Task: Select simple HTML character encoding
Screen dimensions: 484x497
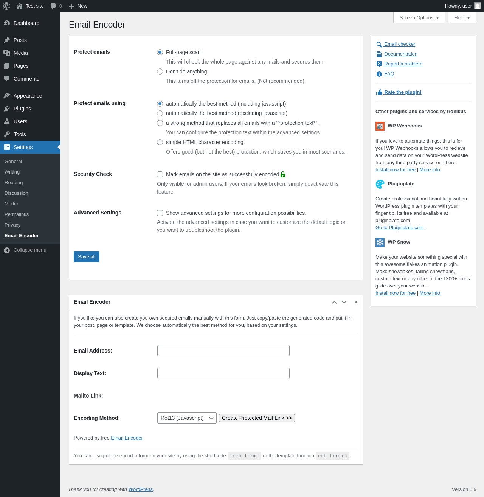Action: [x=160, y=142]
